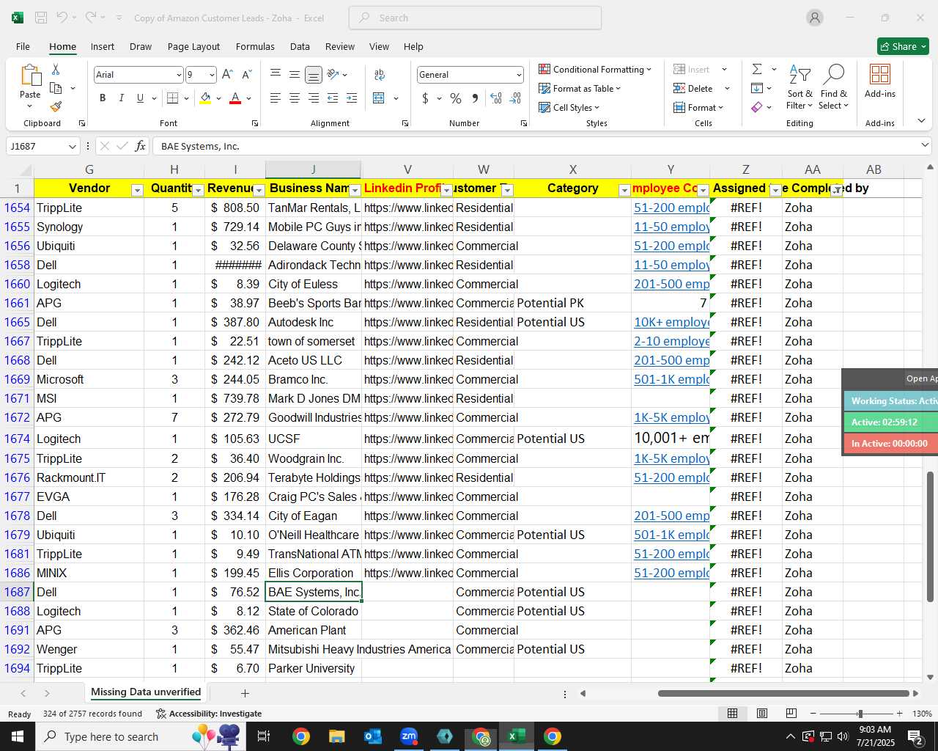Open Excel from Windows taskbar

(x=516, y=736)
